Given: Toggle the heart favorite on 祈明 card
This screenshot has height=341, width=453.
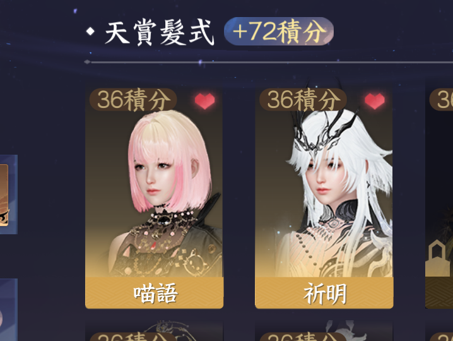Looking at the screenshot, I should point(375,101).
